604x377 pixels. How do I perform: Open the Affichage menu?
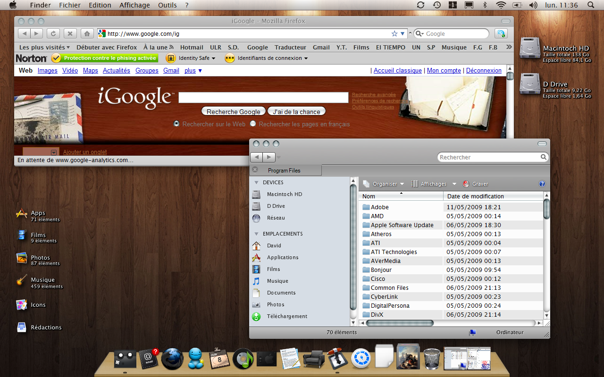(x=134, y=5)
